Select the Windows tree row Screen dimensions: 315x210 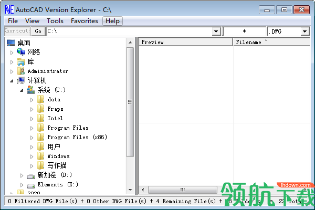tap(58, 156)
